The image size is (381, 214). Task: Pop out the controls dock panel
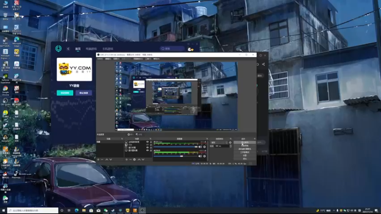point(254,139)
